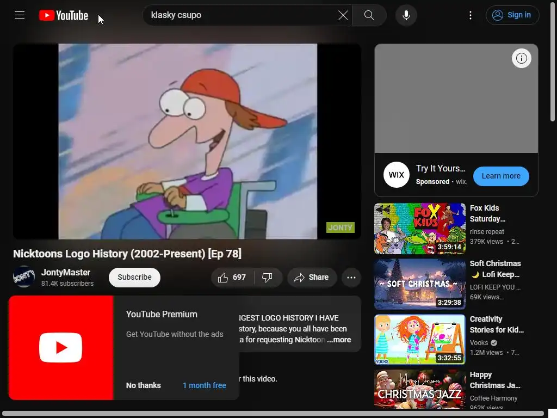The image size is (557, 418).
Task: Open the hamburger guide menu
Action: tap(20, 15)
